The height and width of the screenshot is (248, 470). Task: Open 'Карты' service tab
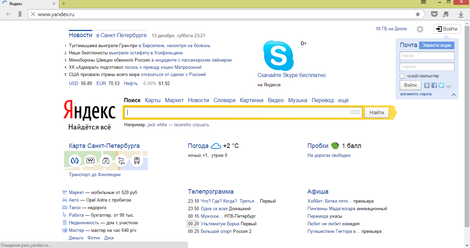pyautogui.click(x=153, y=100)
